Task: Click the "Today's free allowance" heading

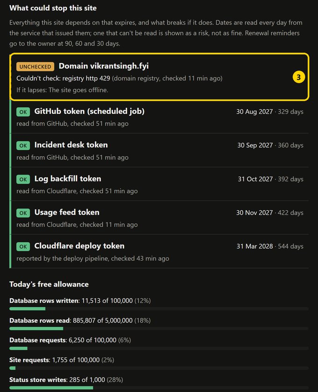Action: pyautogui.click(x=49, y=284)
